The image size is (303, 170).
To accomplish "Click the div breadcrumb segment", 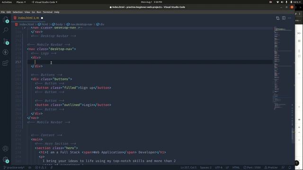I will coord(100,24).
